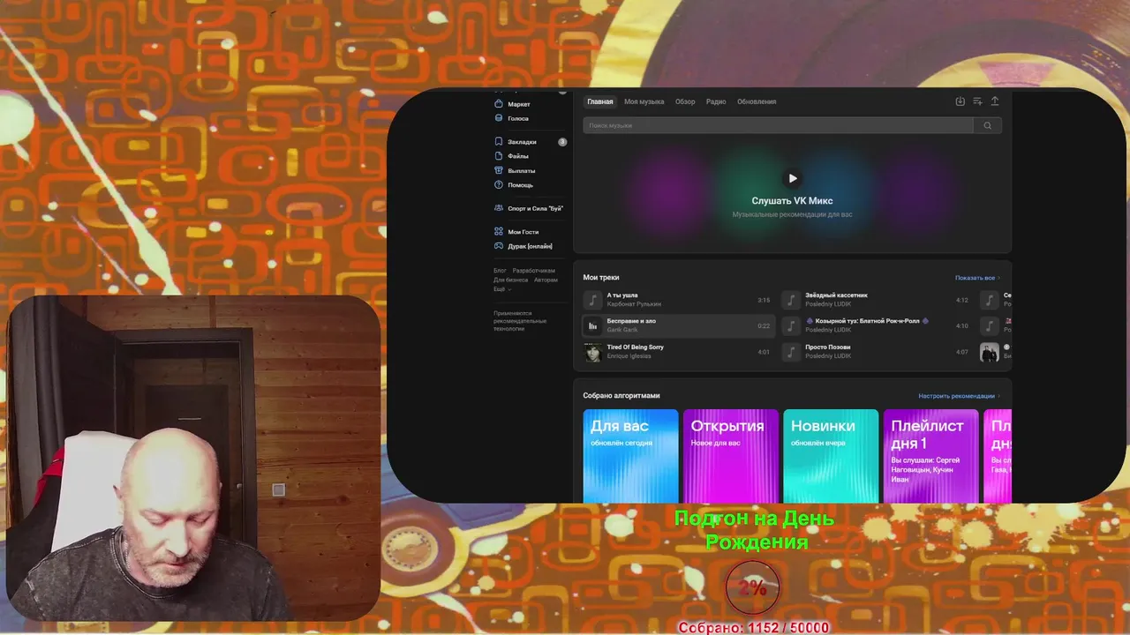This screenshot has height=635, width=1130.
Task: Click the magnifier search button
Action: (x=988, y=125)
